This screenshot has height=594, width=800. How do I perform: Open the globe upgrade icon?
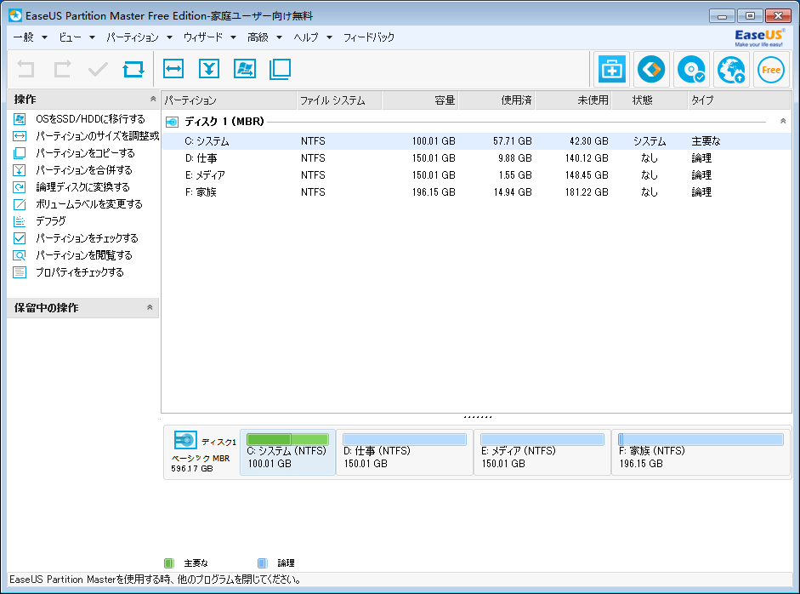(730, 69)
